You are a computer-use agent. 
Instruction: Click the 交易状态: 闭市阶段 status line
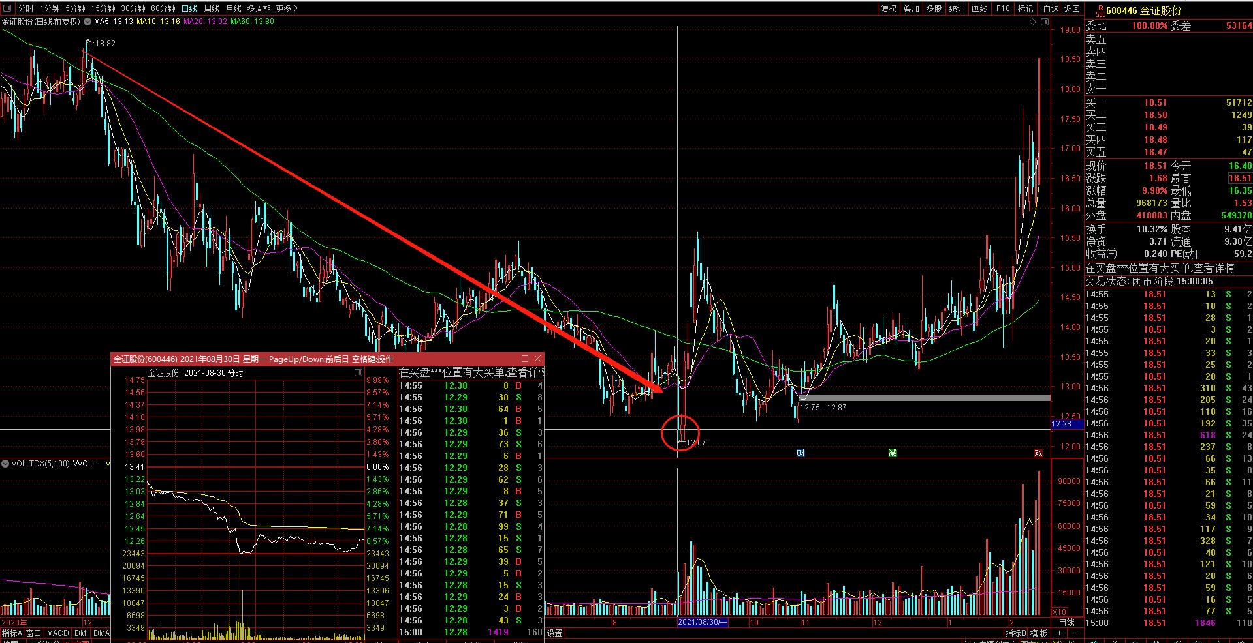pos(1149,282)
